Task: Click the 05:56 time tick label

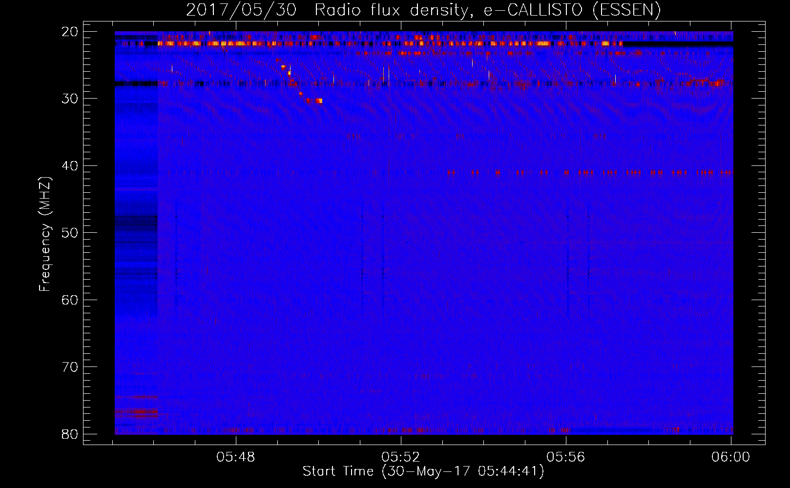Action: pyautogui.click(x=566, y=457)
